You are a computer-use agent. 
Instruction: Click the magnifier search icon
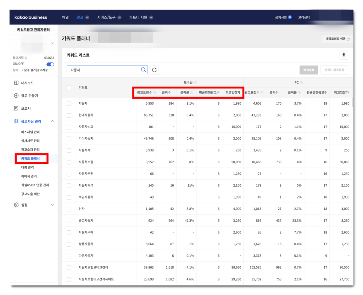[x=144, y=70]
